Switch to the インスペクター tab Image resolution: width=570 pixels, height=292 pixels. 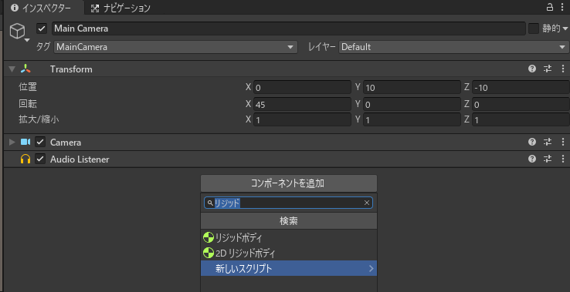point(44,8)
